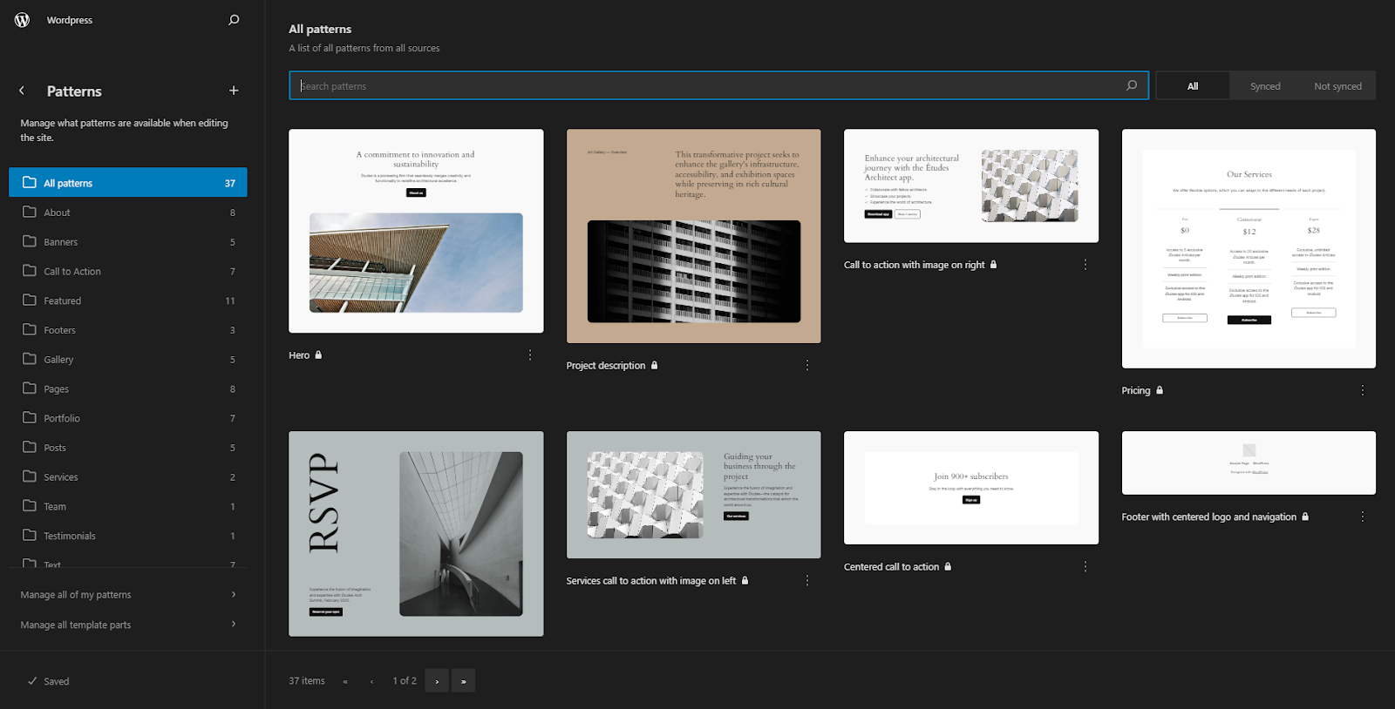The image size is (1395, 709).
Task: Click the folder icon beside Footers
Action: [x=30, y=329]
